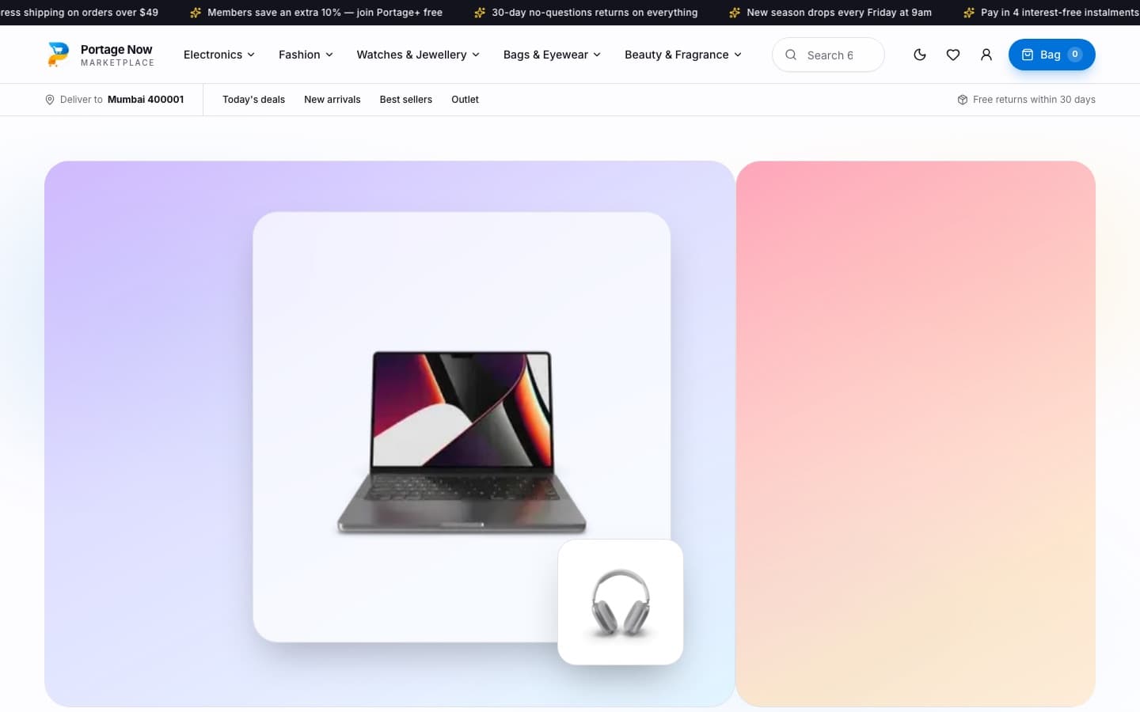Viewport: 1140px width, 712px height.
Task: Click the package icon beside Free returns
Action: (963, 100)
